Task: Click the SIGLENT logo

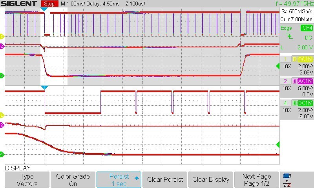Action: [x=19, y=4]
